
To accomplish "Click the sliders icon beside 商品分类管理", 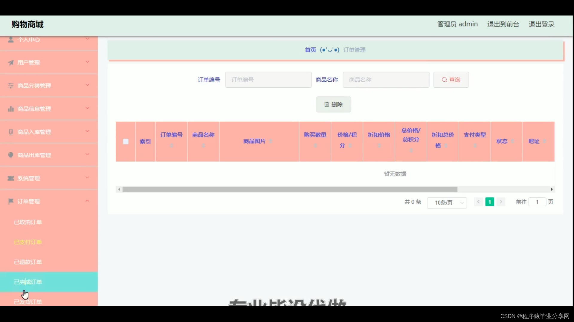I will (11, 86).
